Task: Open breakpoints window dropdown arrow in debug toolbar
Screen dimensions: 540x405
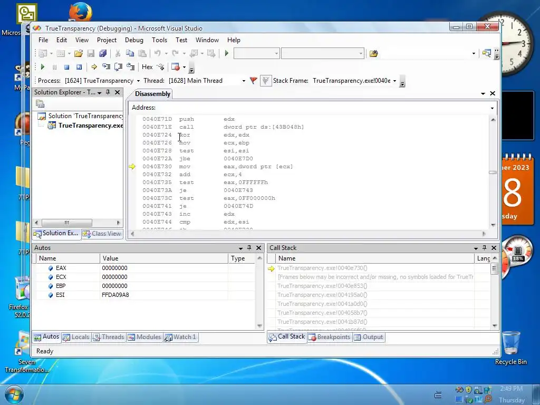Action: (x=184, y=67)
